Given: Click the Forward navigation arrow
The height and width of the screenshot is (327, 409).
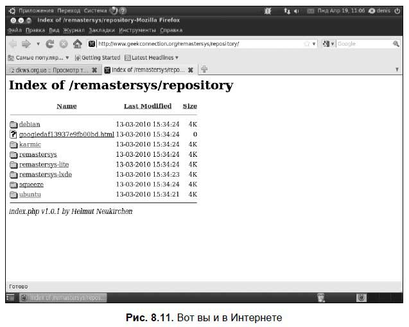Looking at the screenshot, I should pyautogui.click(x=26, y=44).
